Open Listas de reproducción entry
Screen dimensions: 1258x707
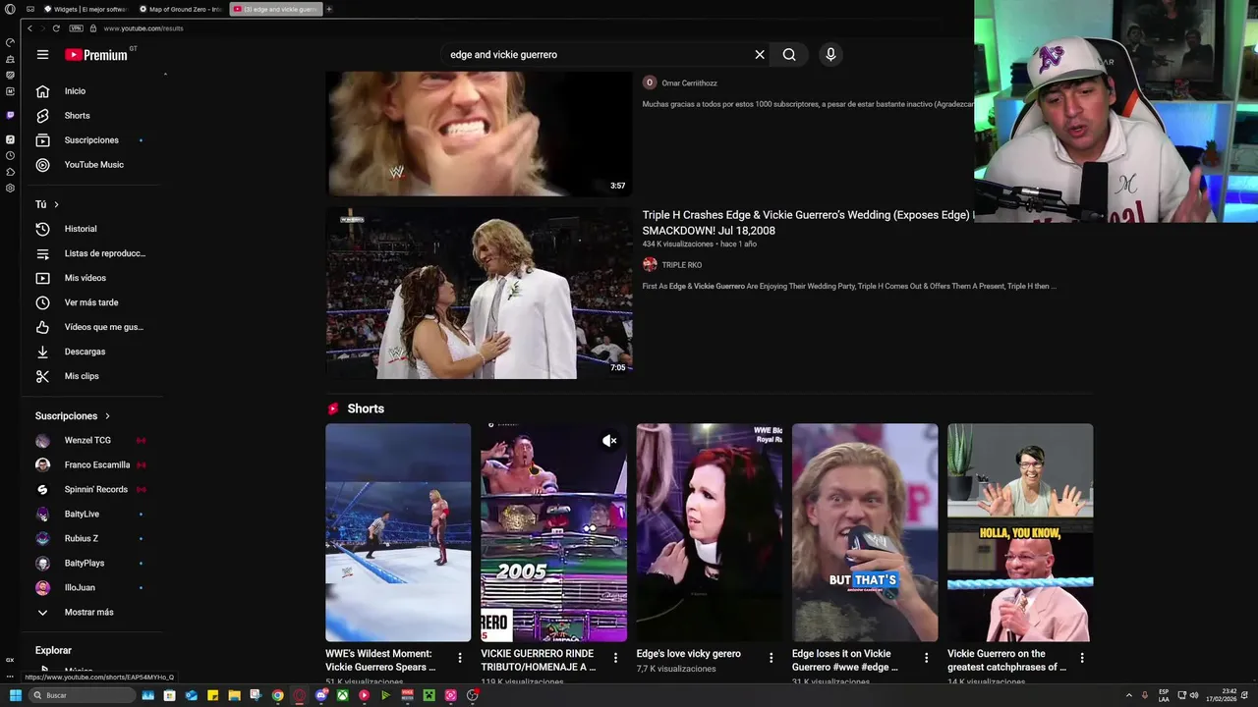93,253
